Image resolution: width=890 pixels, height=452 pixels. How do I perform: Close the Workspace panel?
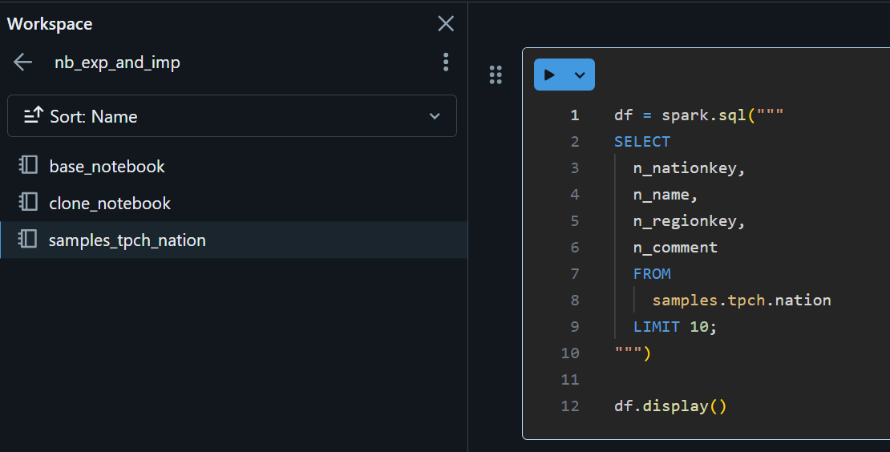(x=446, y=24)
